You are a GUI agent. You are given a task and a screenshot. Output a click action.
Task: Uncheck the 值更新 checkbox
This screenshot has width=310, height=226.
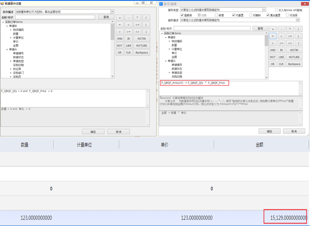click(x=182, y=15)
